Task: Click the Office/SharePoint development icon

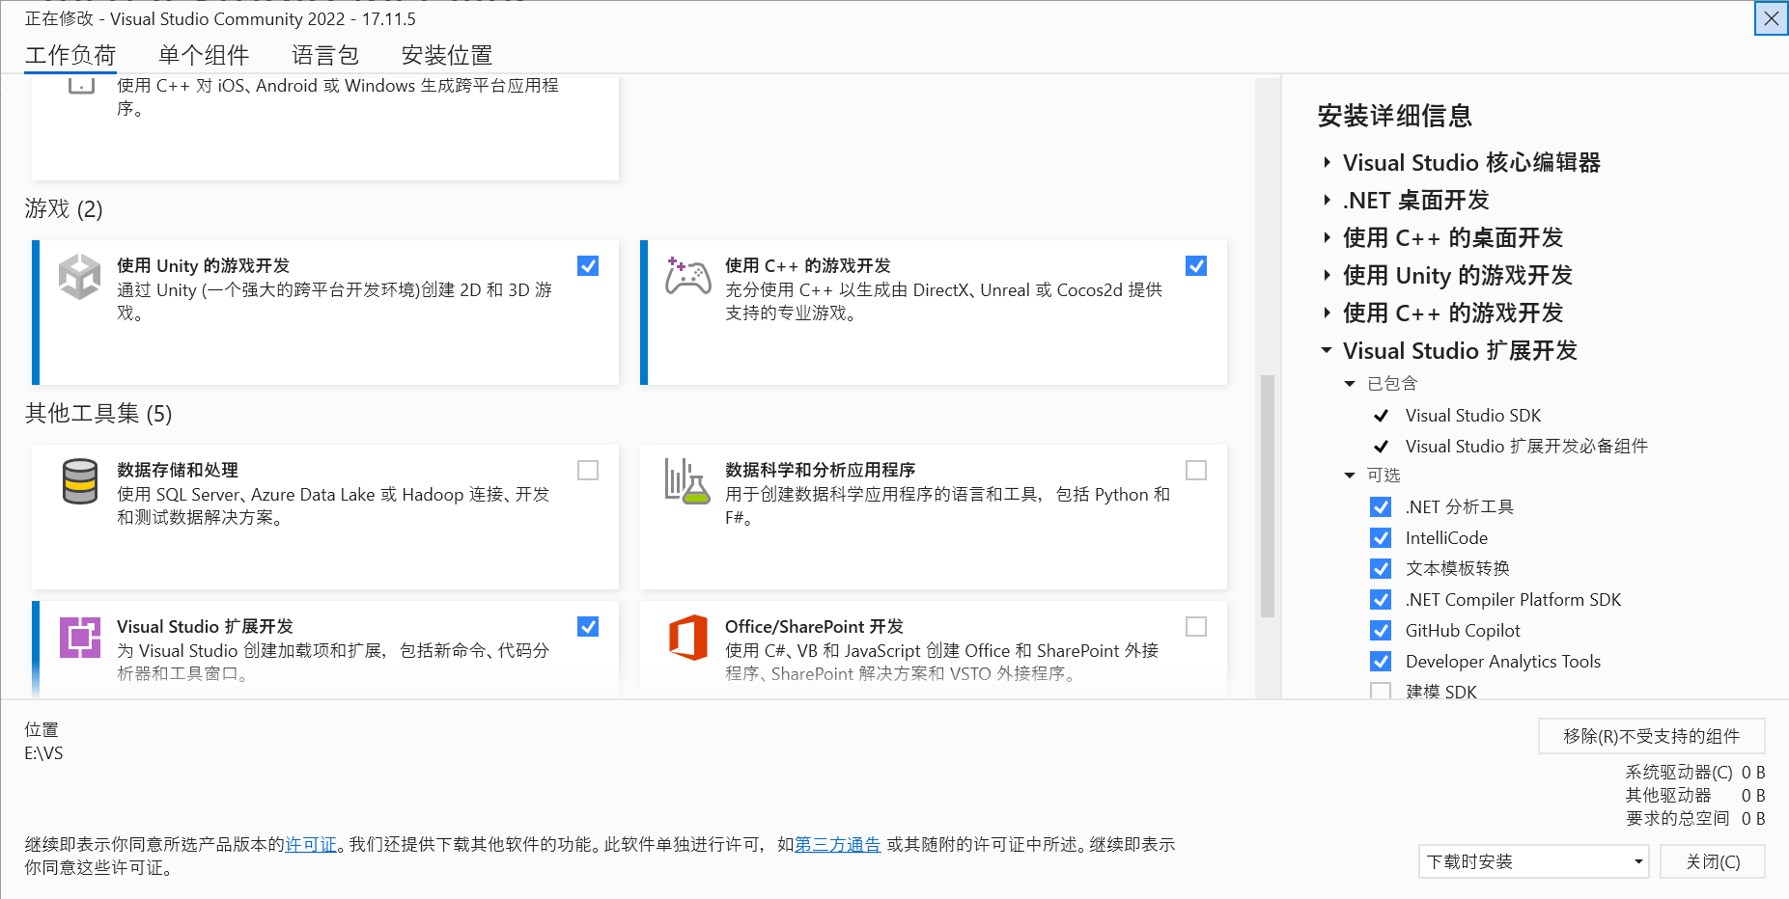Action: coord(687,638)
